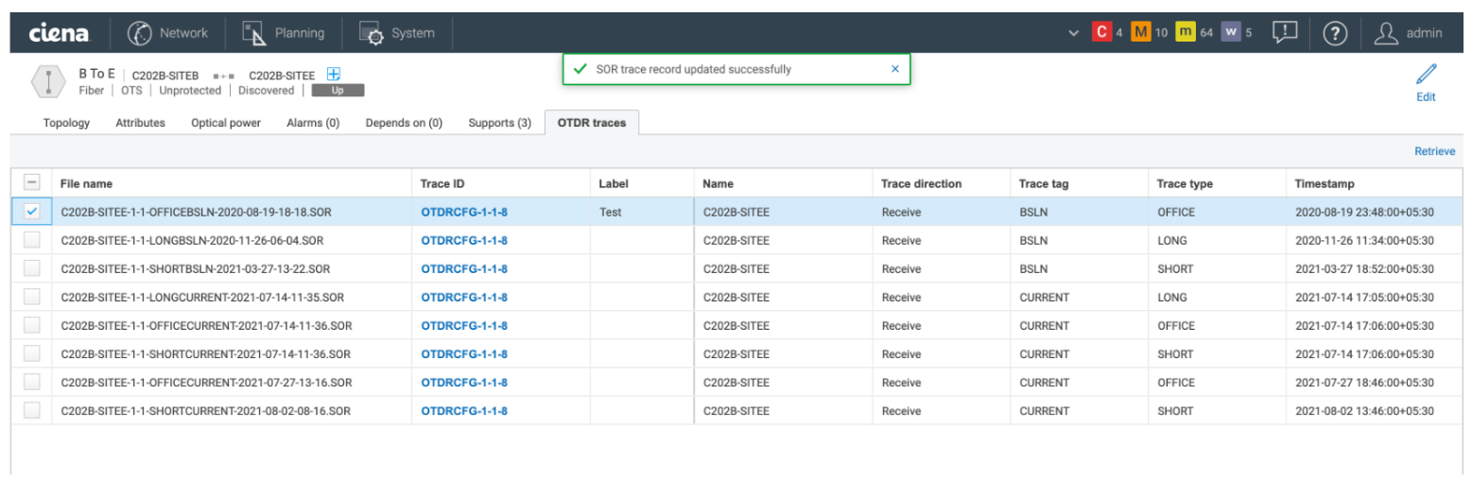
Task: Dismiss the SOR trace updated notification
Action: 894,69
